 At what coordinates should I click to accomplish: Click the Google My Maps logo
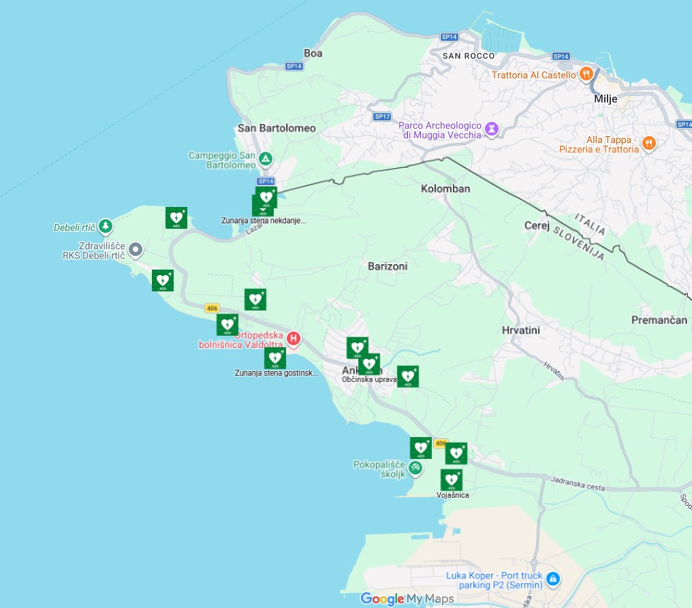407,598
